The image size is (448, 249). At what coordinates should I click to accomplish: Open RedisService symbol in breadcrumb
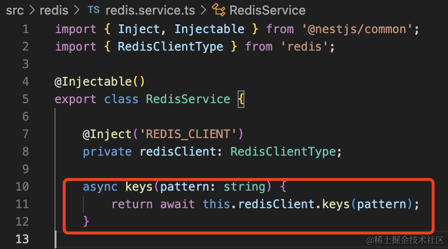pyautogui.click(x=267, y=10)
